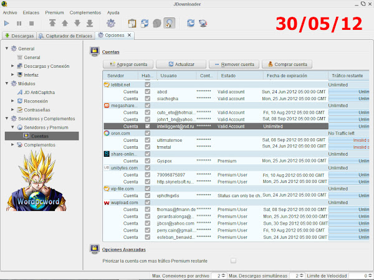Collapse Servidores y Complementos tree node
This screenshot has width=374, height=280.
tap(7, 118)
